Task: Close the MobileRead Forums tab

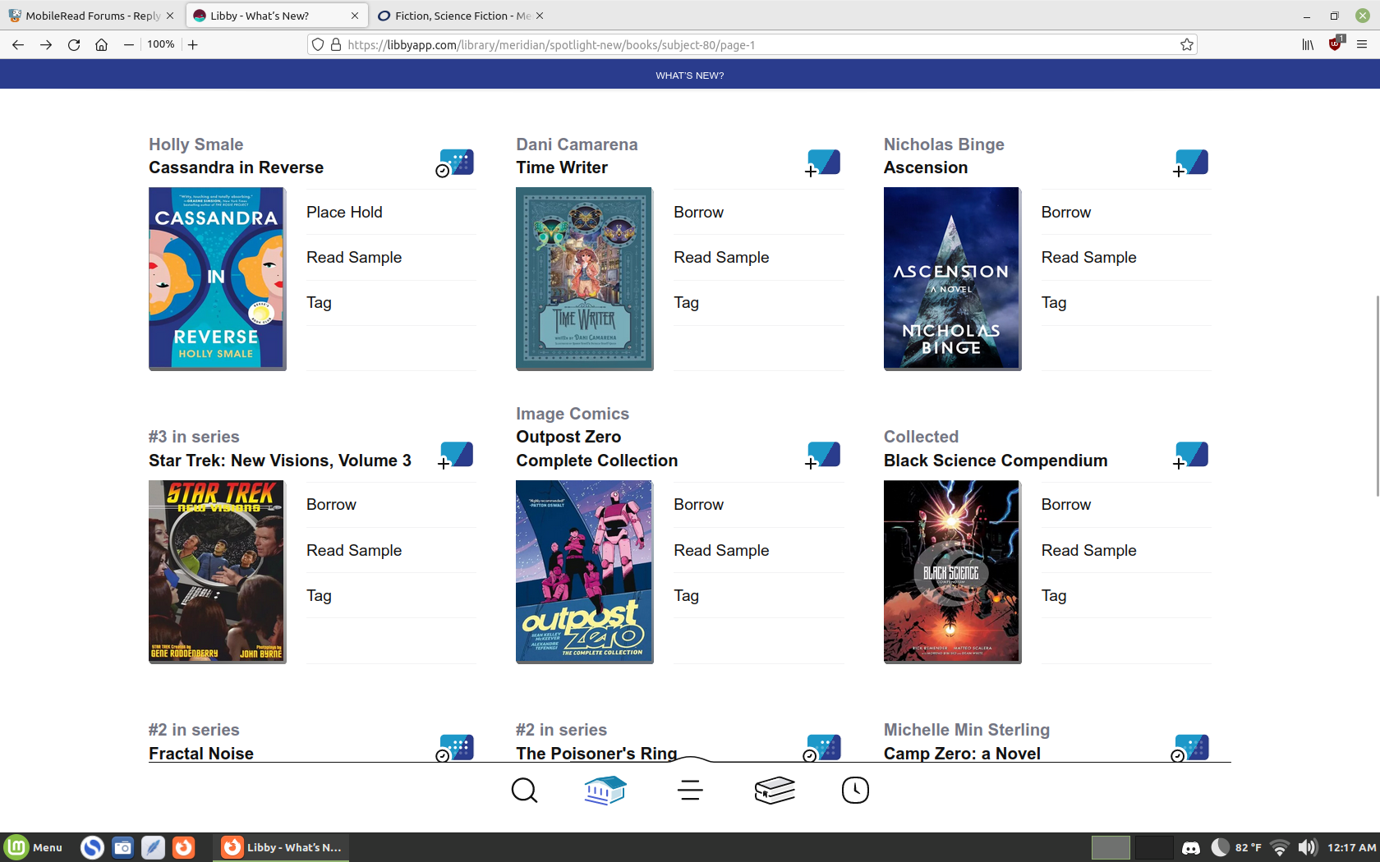Action: coord(170,16)
